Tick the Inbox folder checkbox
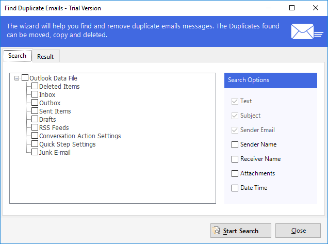This screenshot has height=244, width=328. pos(35,94)
